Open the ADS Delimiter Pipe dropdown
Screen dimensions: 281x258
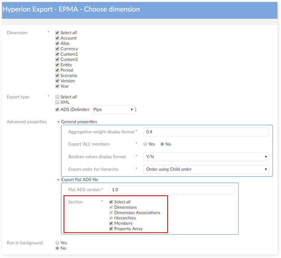[113, 110]
